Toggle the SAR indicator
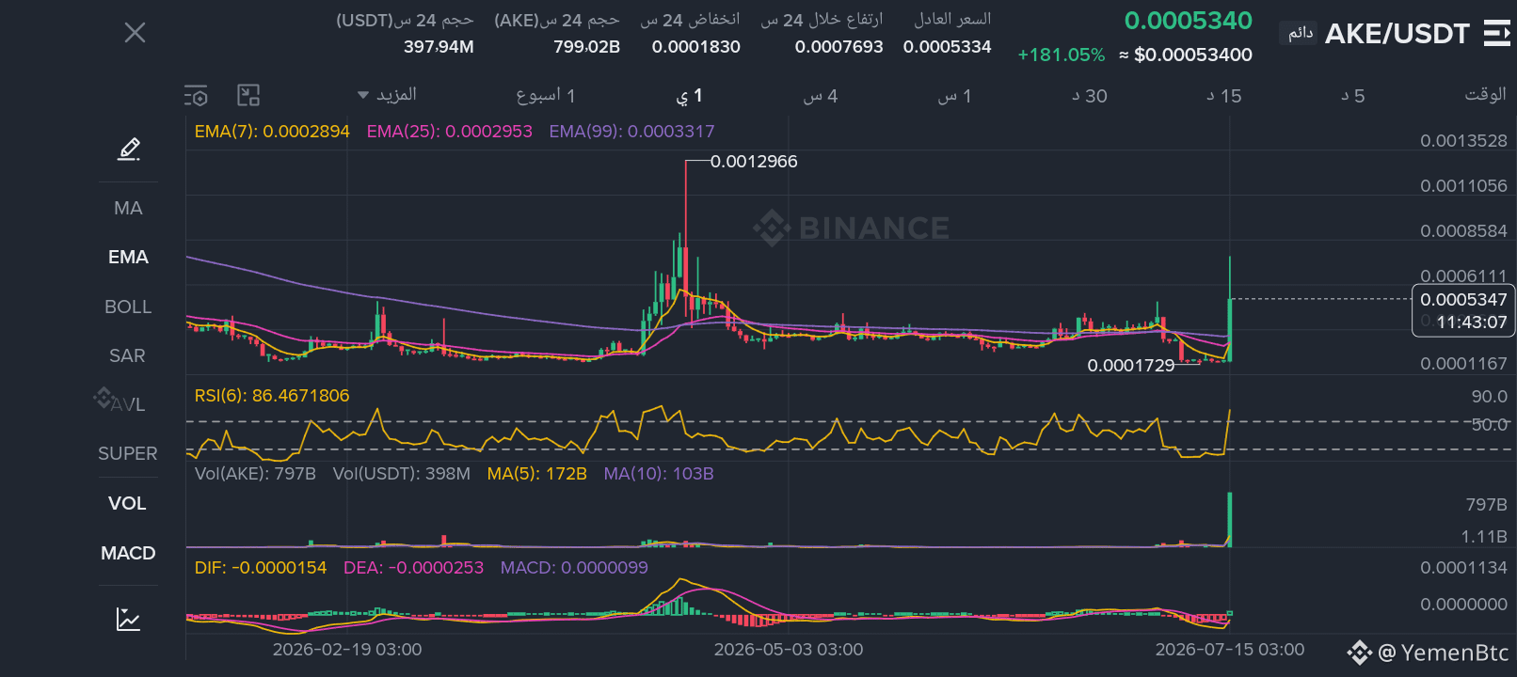This screenshot has width=1517, height=677. click(128, 355)
